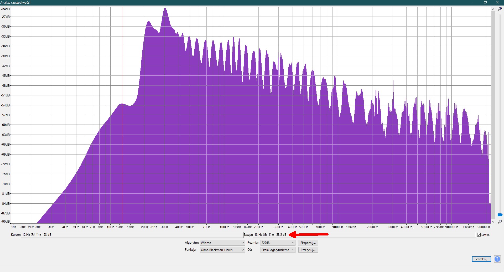
Task: Click the scrollbar up arrow beside the graph
Action: [493, 9]
